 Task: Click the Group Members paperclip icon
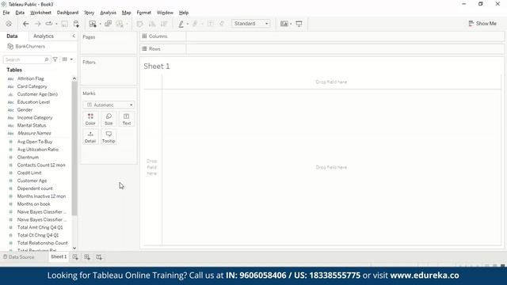pos(195,24)
